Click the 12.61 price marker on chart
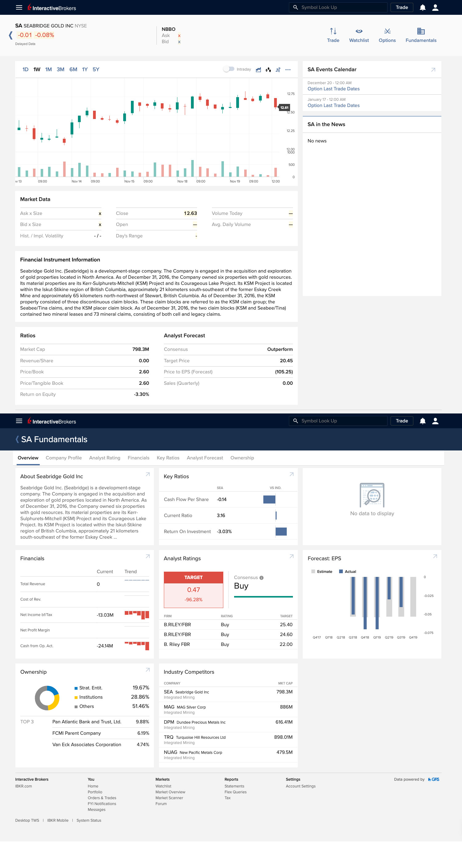 click(284, 108)
